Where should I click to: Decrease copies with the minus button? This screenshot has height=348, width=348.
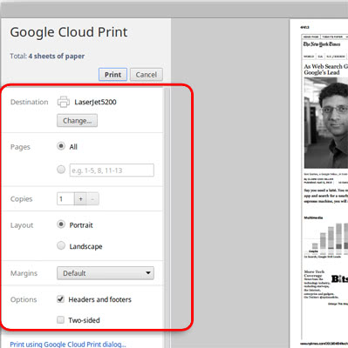click(92, 199)
